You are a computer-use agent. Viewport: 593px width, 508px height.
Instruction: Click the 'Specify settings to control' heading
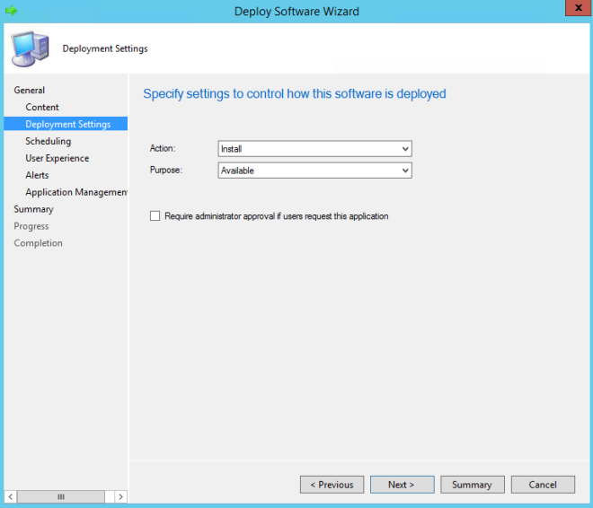(294, 93)
